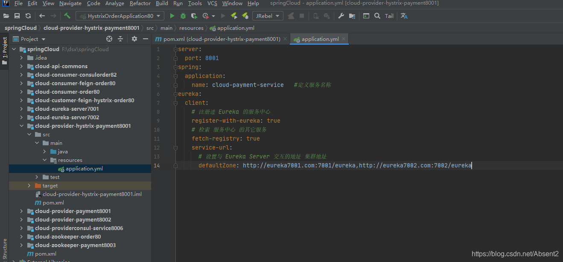The image size is (563, 262).
Task: Open the Project view selector dropdown
Action: click(44, 39)
